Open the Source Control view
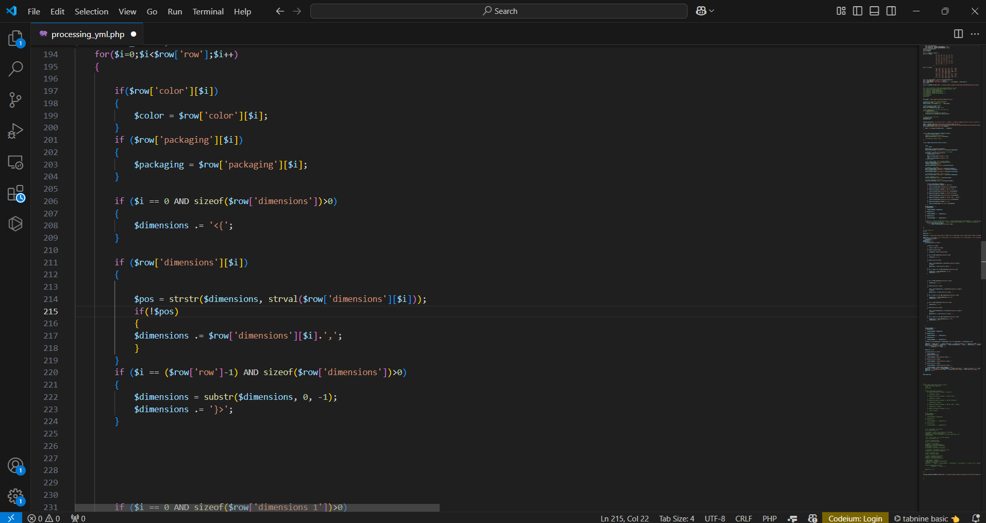Viewport: 986px width, 523px height. (x=15, y=100)
